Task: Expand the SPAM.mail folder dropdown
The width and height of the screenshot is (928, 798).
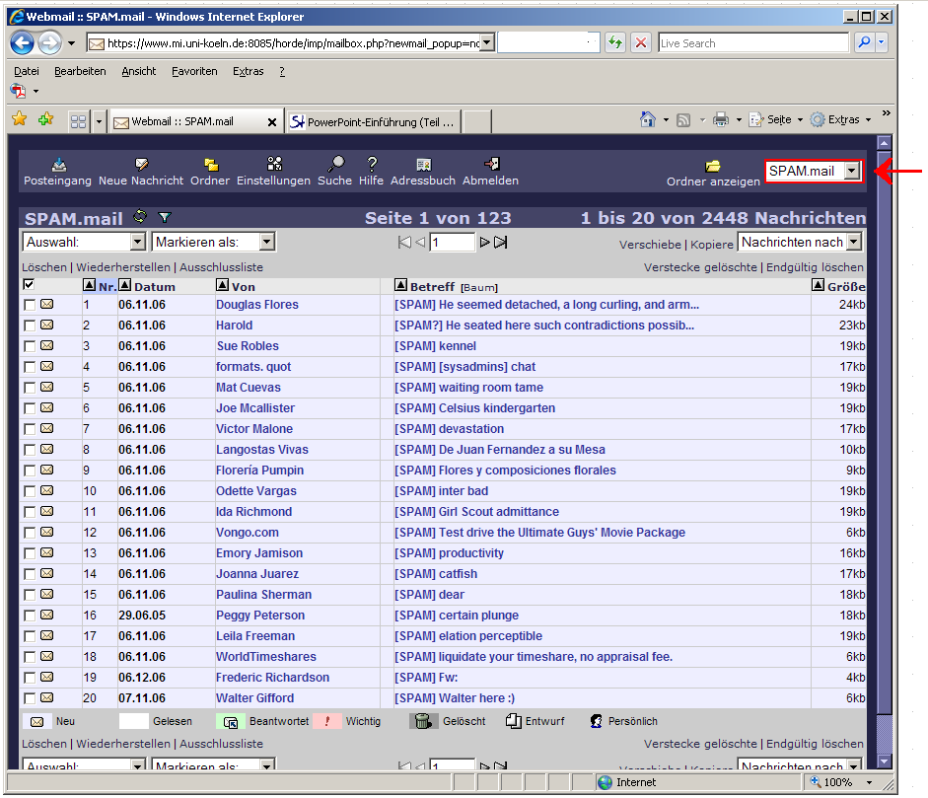Action: 851,171
